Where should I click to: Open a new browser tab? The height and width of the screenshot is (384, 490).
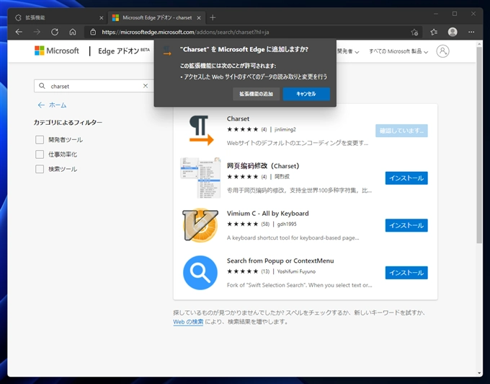[213, 17]
